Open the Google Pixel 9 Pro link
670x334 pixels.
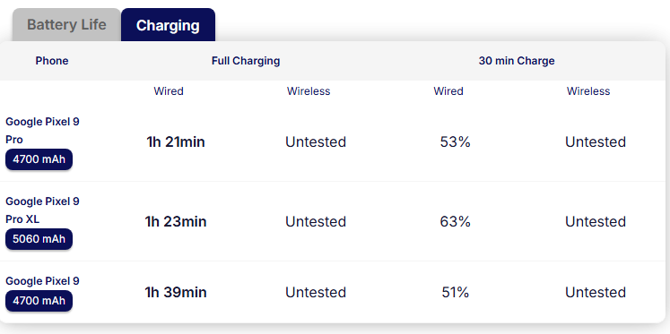42,131
